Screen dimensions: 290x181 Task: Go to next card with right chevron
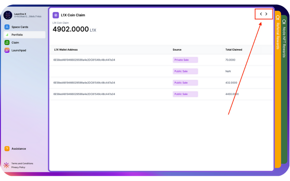pyautogui.click(x=266, y=14)
